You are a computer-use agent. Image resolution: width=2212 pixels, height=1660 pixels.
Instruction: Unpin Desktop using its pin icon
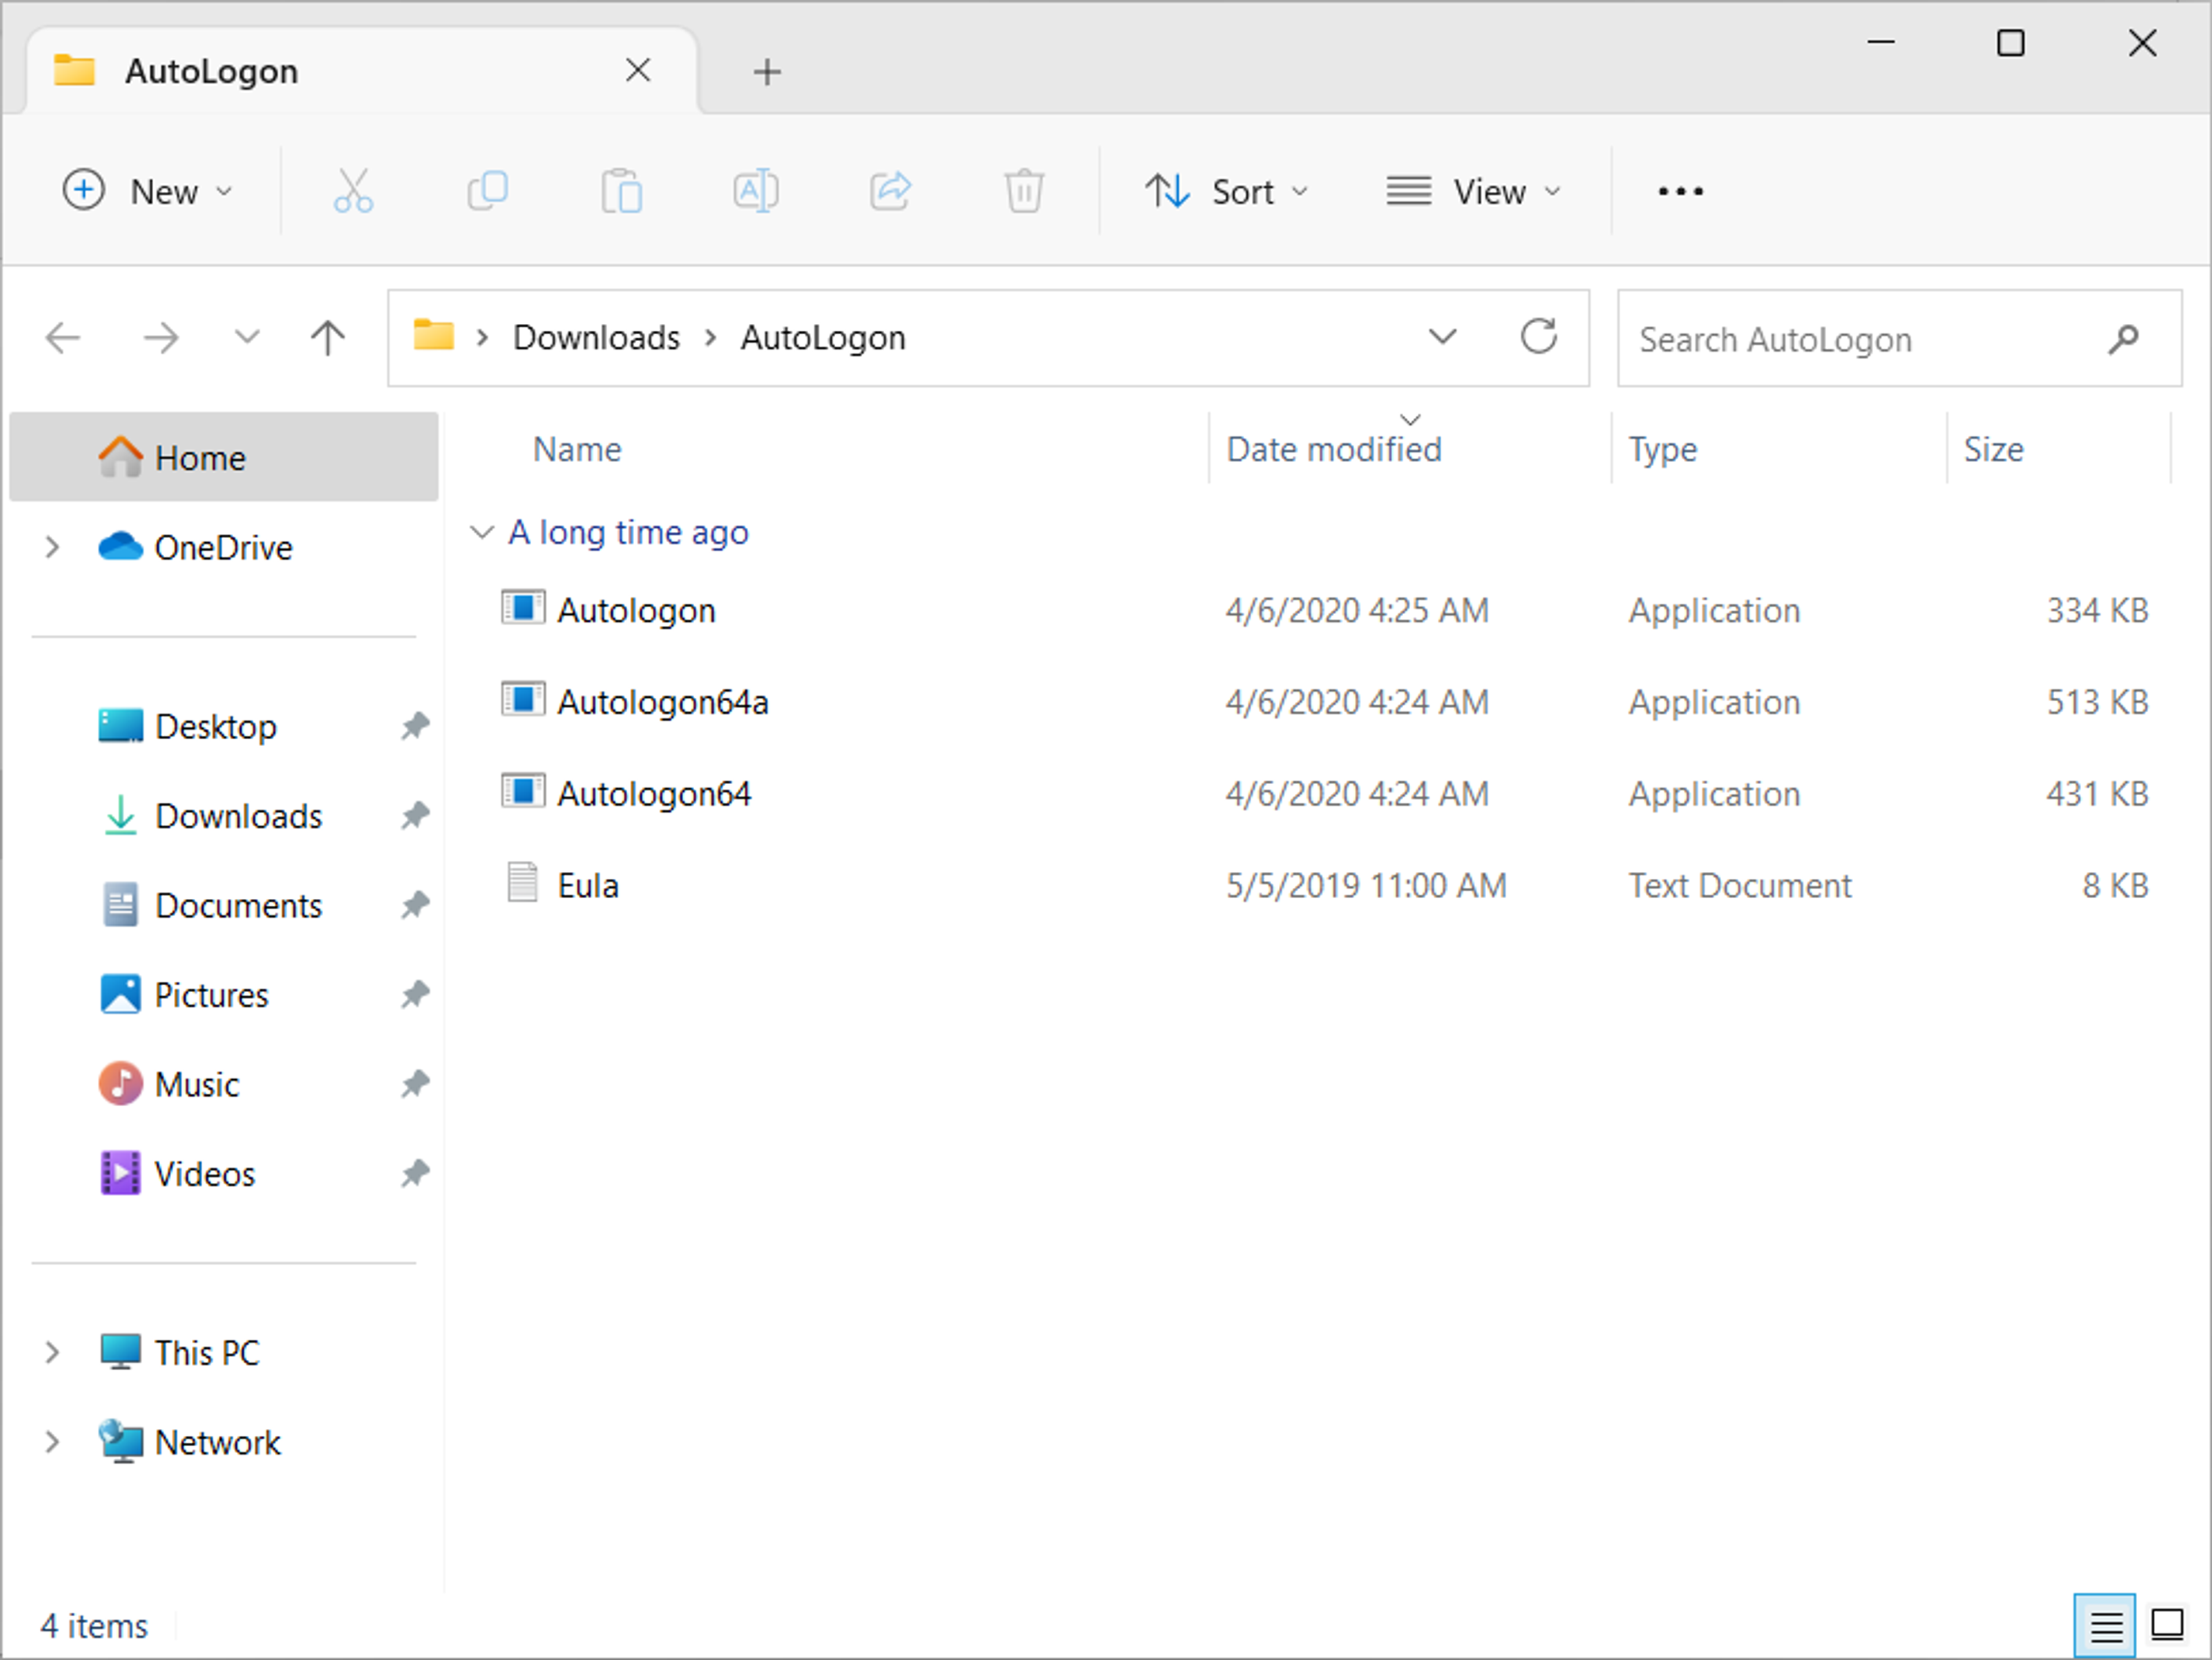pyautogui.click(x=415, y=726)
